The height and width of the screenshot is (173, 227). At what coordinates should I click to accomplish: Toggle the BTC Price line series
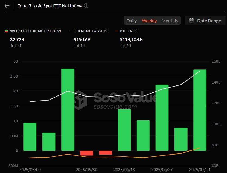(x=129, y=31)
